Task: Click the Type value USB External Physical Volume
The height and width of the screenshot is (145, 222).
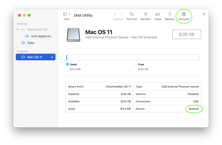Action: 180,87
